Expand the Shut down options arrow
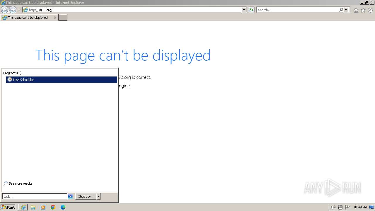Image resolution: width=375 pixels, height=211 pixels. point(98,196)
